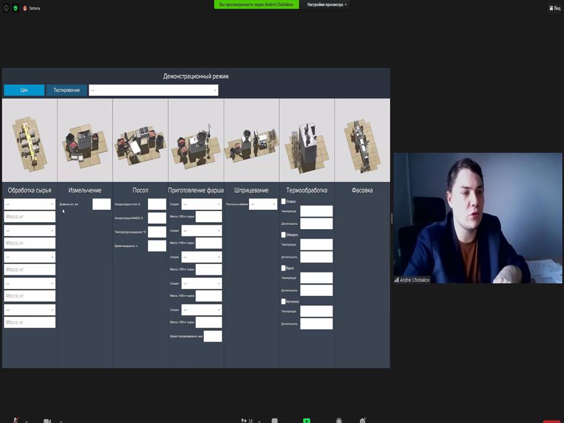Open the Плотность набивки dropdown
The width and height of the screenshot is (564, 423).
point(263,204)
